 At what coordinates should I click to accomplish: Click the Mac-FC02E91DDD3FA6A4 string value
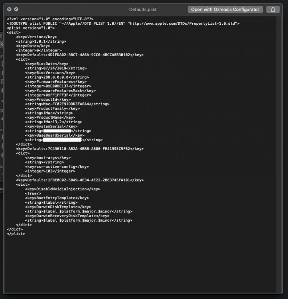coord(67,104)
